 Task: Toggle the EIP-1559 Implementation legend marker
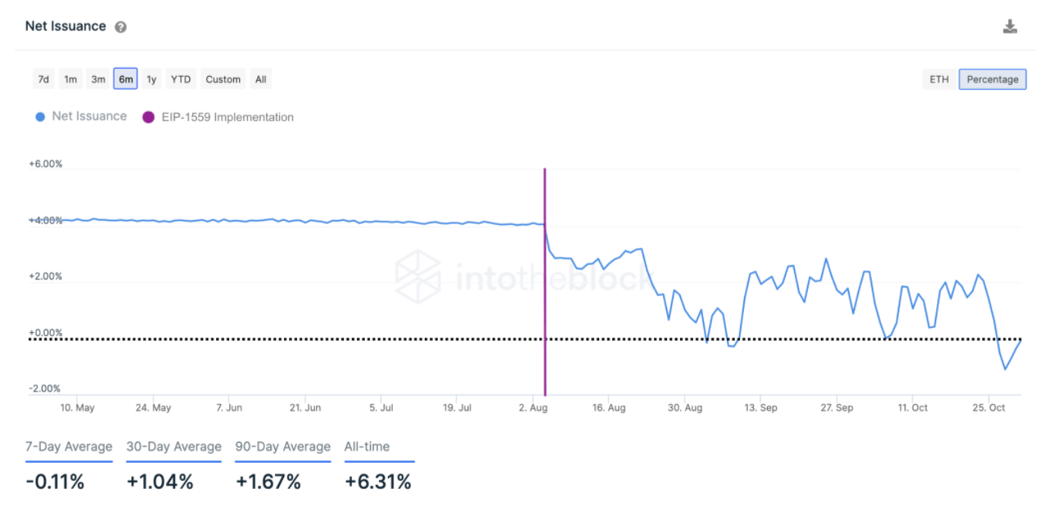coord(227,117)
